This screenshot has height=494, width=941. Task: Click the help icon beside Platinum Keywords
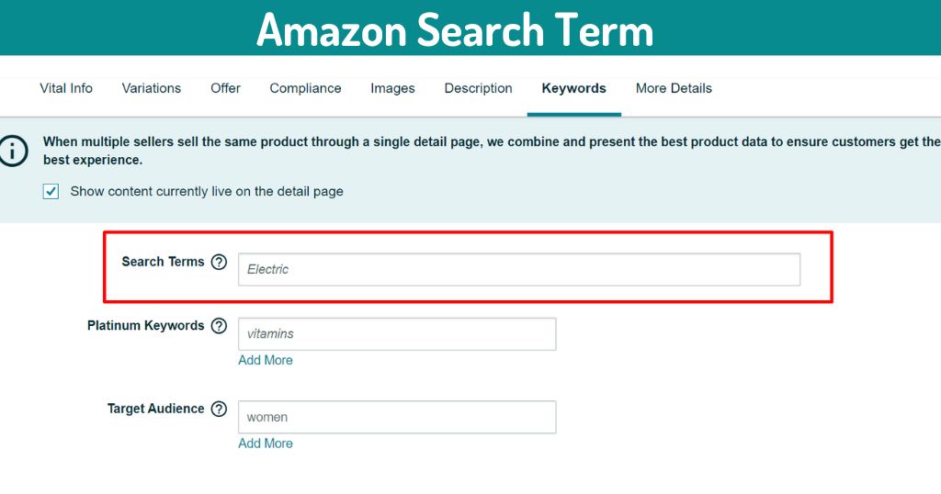[219, 326]
